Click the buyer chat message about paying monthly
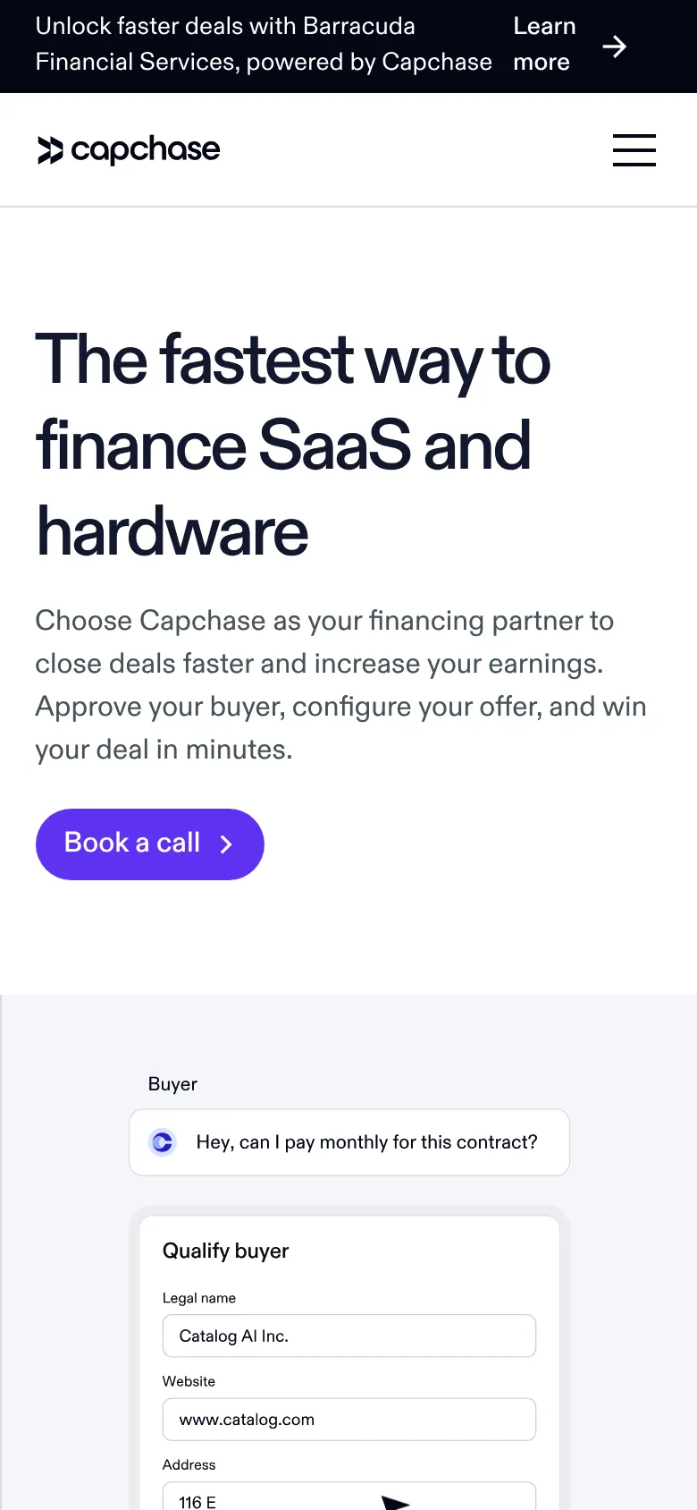Image resolution: width=697 pixels, height=1510 pixels. [348, 1142]
